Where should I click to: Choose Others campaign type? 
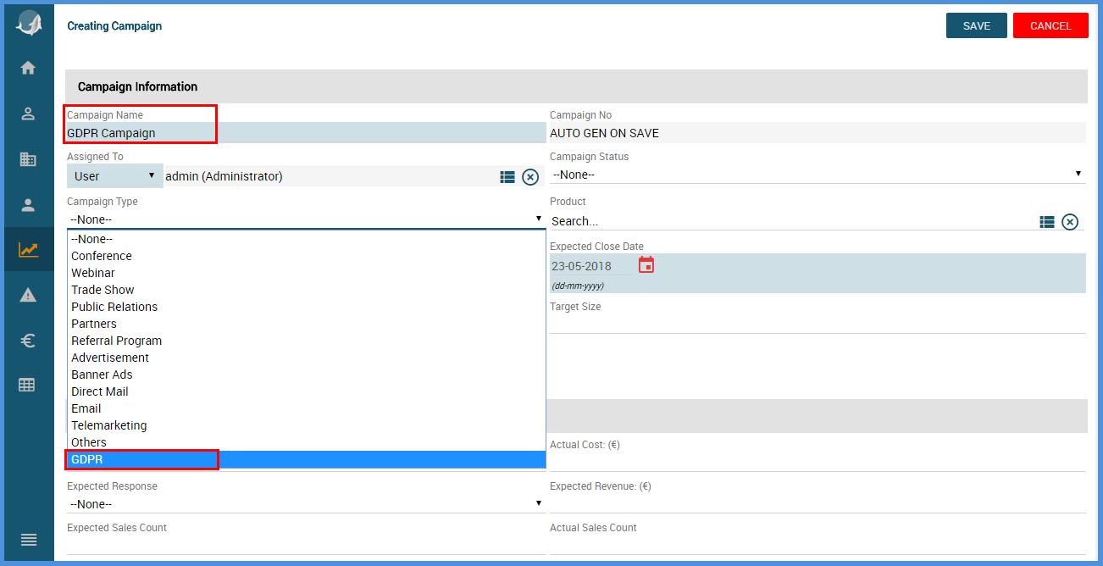coord(306,442)
